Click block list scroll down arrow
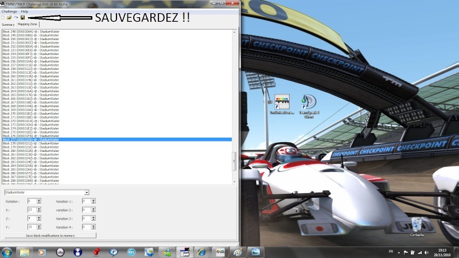The image size is (459, 258). (234, 182)
